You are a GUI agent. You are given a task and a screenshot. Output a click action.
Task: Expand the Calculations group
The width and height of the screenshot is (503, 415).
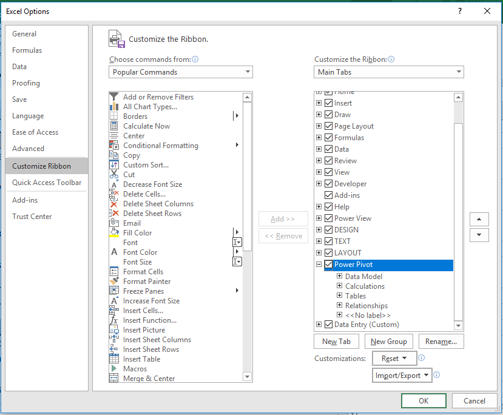pyautogui.click(x=339, y=285)
